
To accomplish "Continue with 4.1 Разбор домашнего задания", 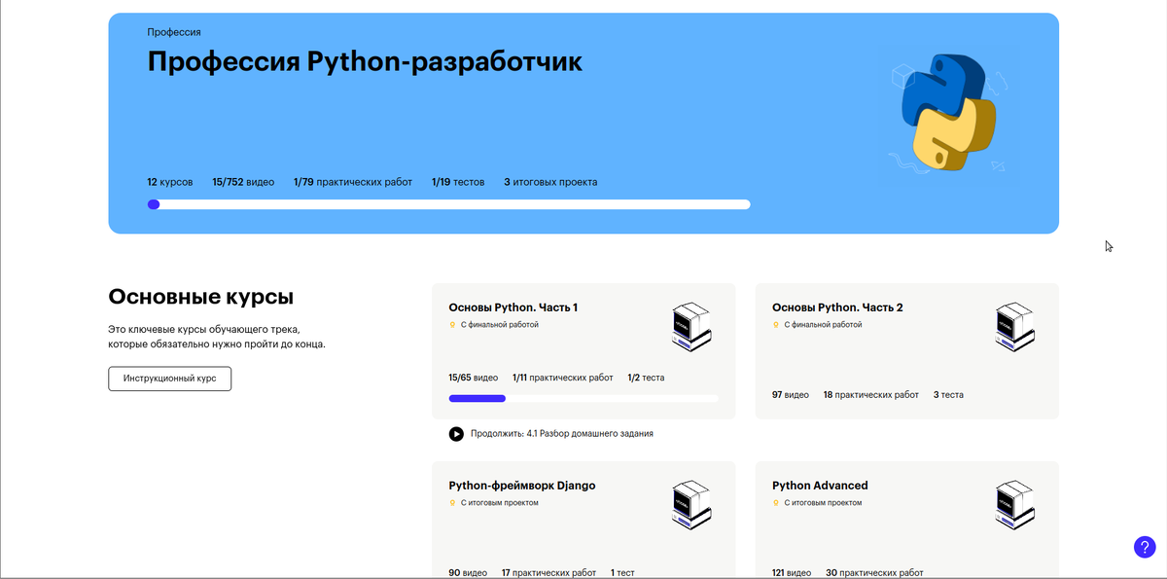I will pyautogui.click(x=561, y=434).
